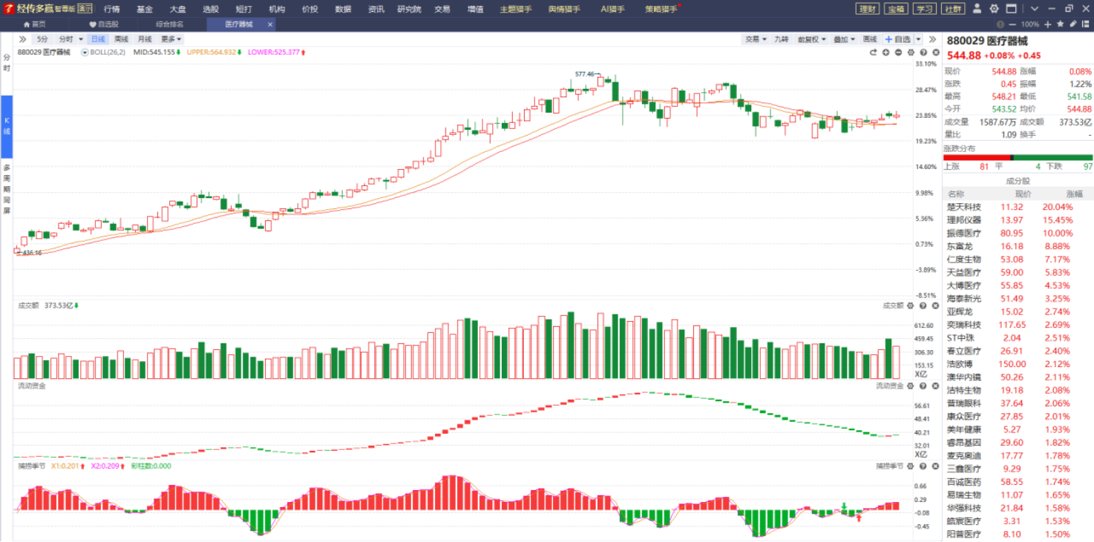Open settings via top gear icon
Screen dimensions: 1094x542
pyautogui.click(x=994, y=9)
